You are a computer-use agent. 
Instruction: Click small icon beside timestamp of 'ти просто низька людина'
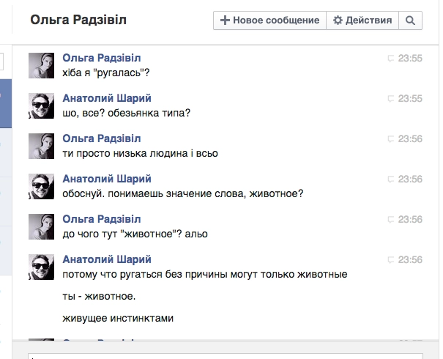[x=390, y=139]
